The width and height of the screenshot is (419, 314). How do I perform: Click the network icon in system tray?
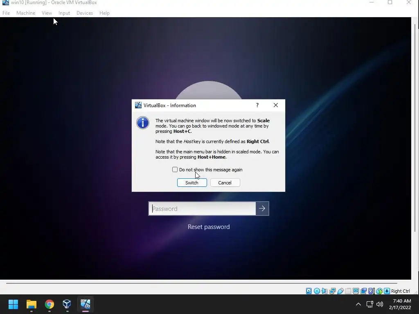click(370, 304)
